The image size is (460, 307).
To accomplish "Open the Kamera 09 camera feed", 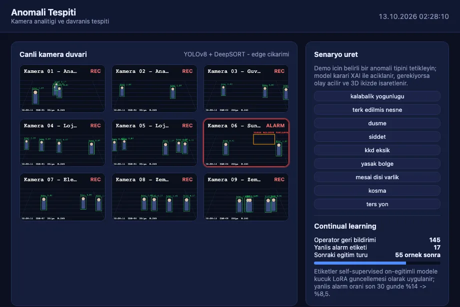I will (x=246, y=197).
